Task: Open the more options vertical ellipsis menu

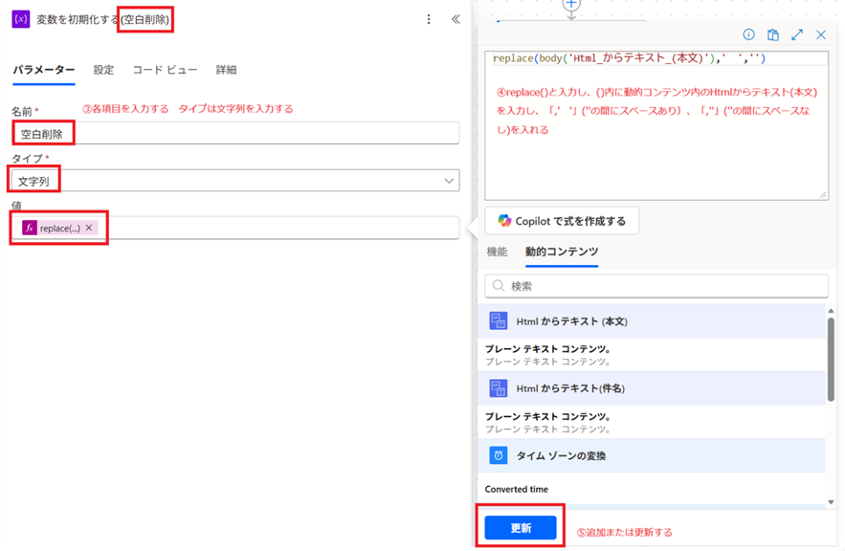Action: (429, 19)
